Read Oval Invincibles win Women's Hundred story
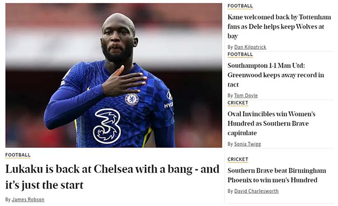This screenshot has height=206, width=338. 271,123
